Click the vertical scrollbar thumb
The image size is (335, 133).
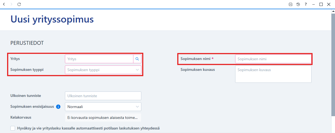click(333, 65)
